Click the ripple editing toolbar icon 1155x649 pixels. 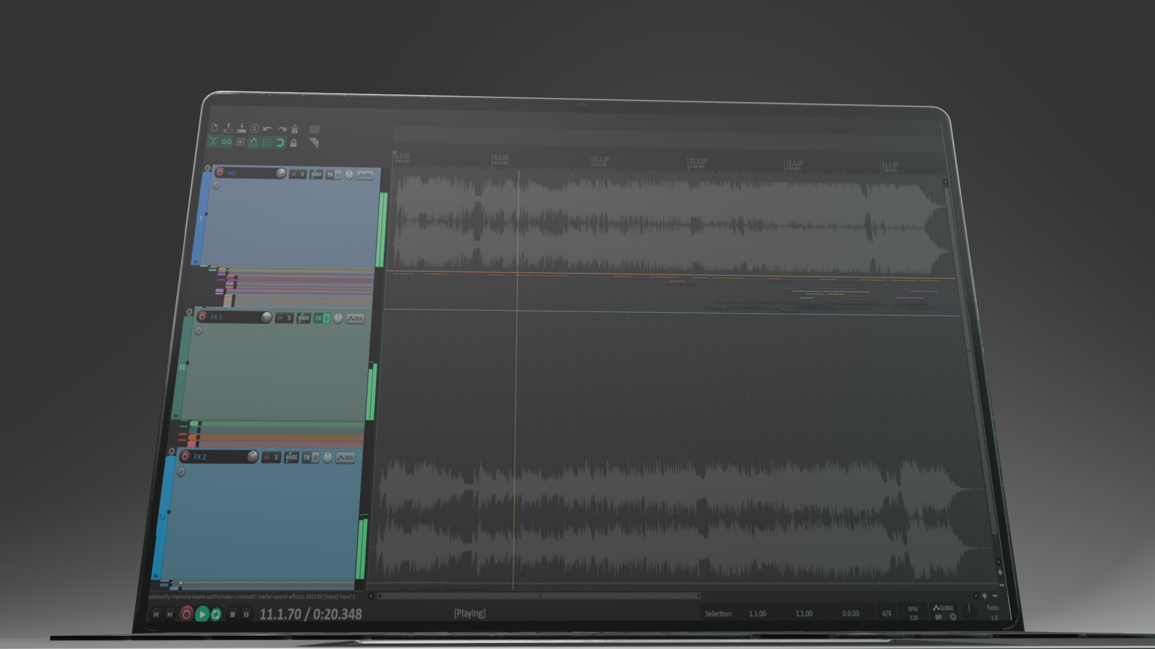(x=240, y=142)
